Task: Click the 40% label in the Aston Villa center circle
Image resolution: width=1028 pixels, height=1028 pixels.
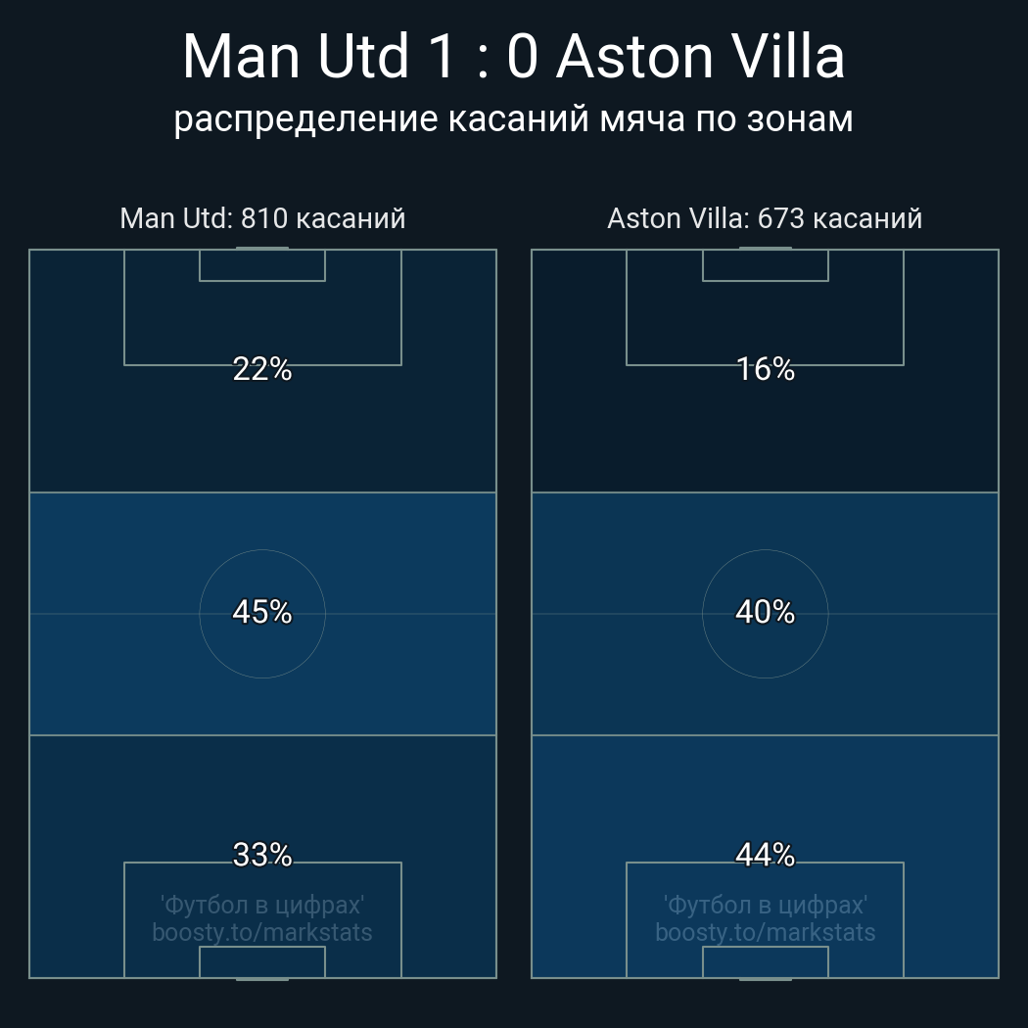Action: [765, 612]
